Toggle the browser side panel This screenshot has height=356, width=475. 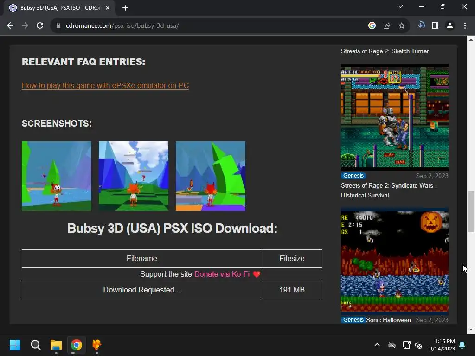coord(435,26)
